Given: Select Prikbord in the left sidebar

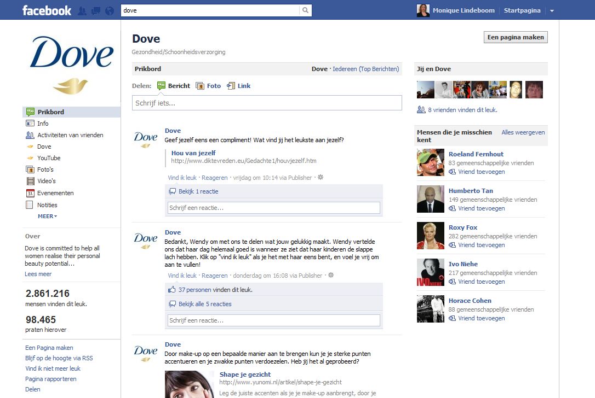Looking at the screenshot, I should [x=71, y=112].
